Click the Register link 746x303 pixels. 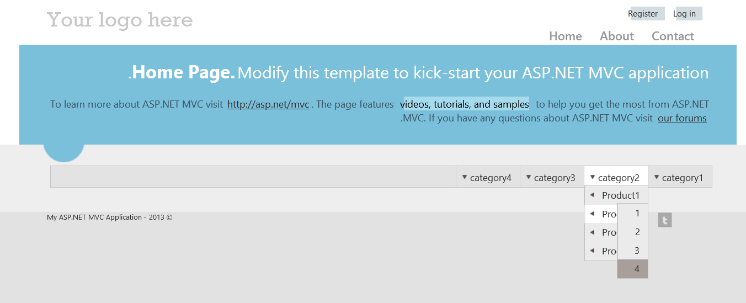point(643,14)
